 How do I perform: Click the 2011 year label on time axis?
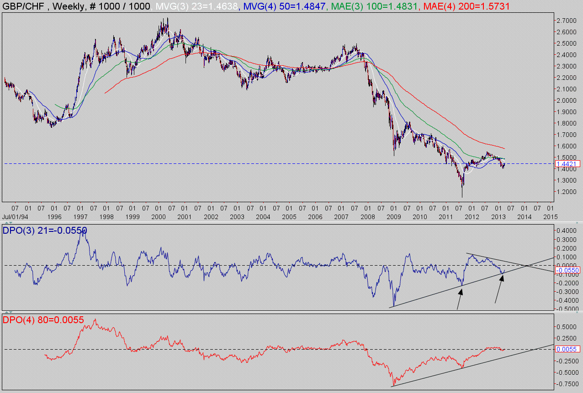[x=446, y=217]
